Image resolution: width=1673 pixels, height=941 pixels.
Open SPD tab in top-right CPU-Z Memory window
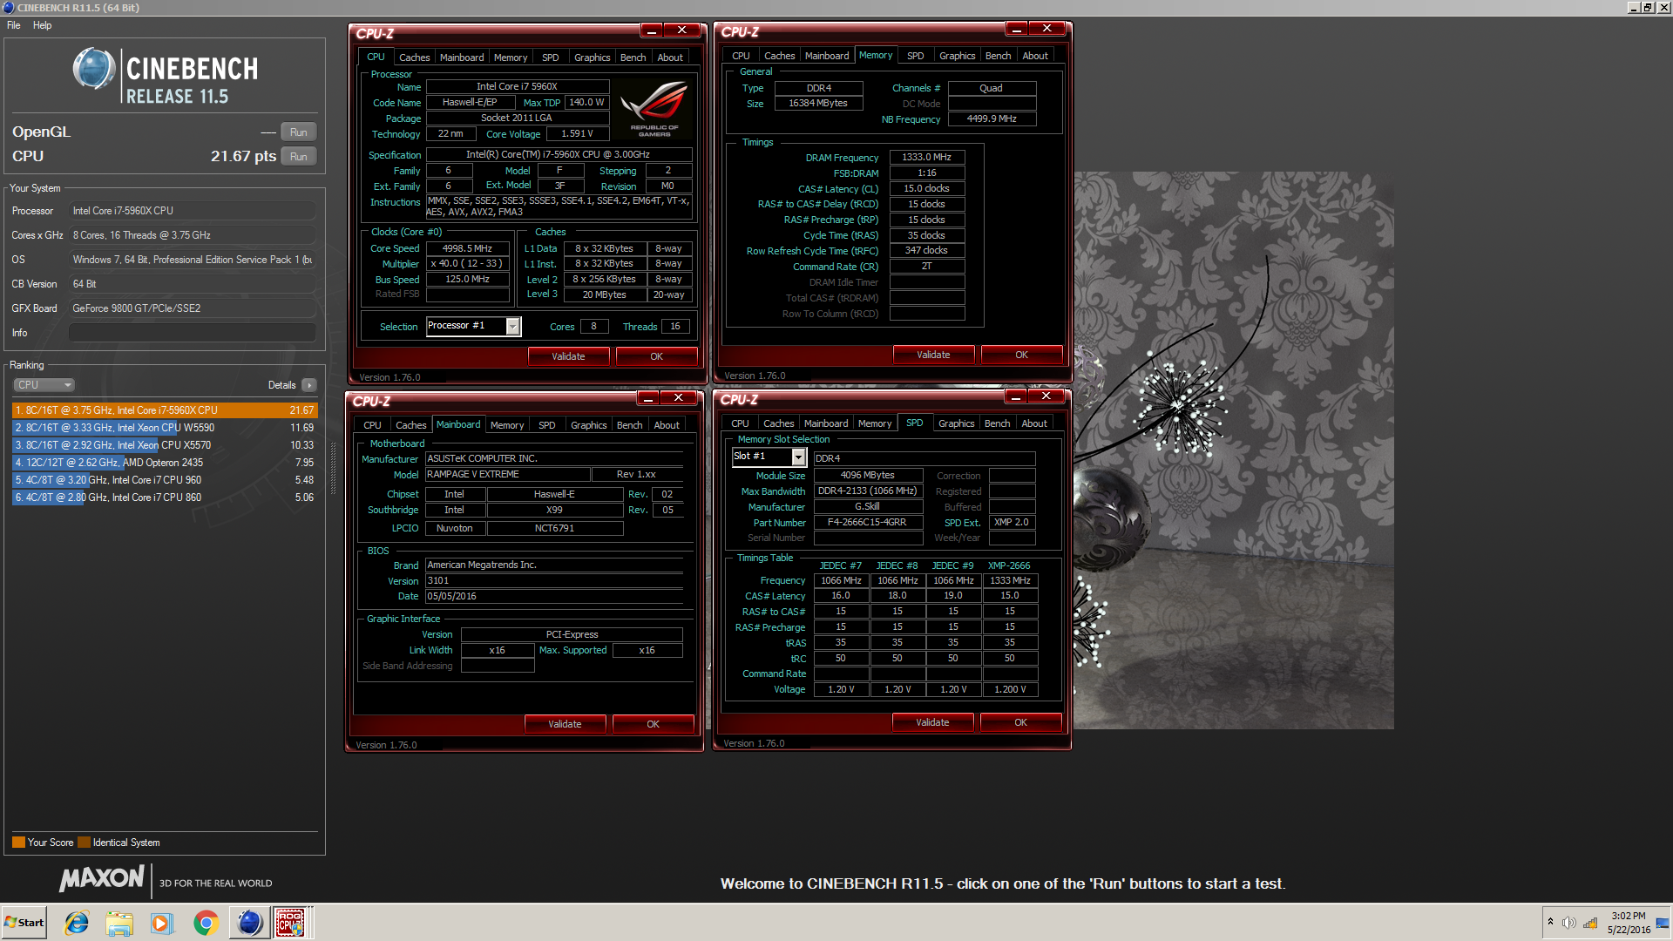point(915,56)
